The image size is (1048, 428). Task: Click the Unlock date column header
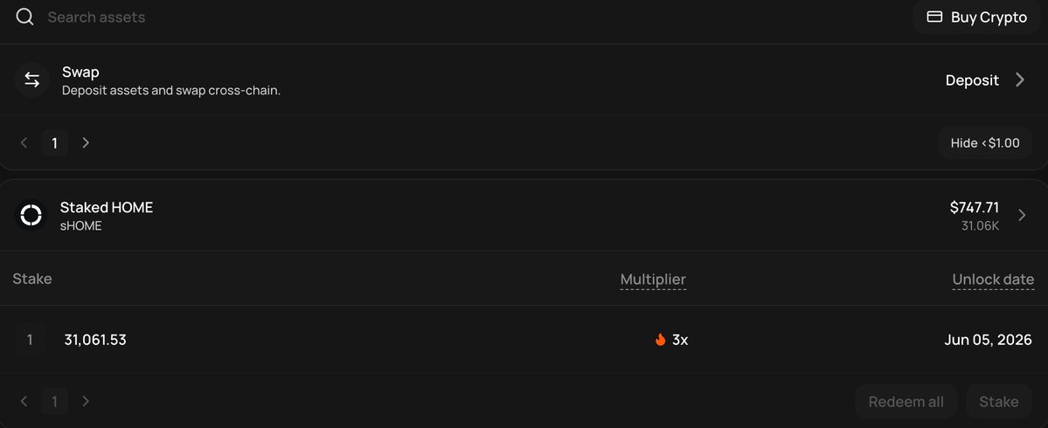[x=993, y=280]
